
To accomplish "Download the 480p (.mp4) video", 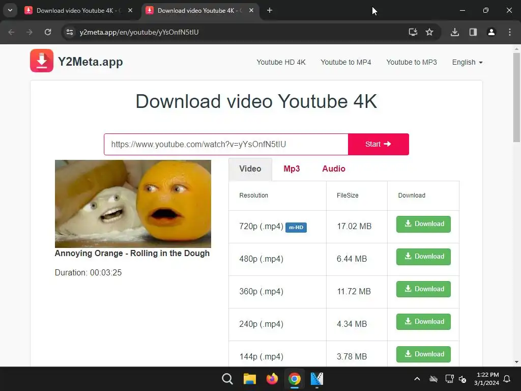I will 423,257.
